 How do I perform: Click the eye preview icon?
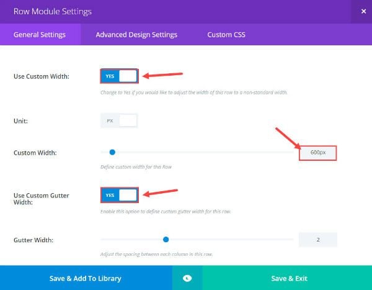187,278
